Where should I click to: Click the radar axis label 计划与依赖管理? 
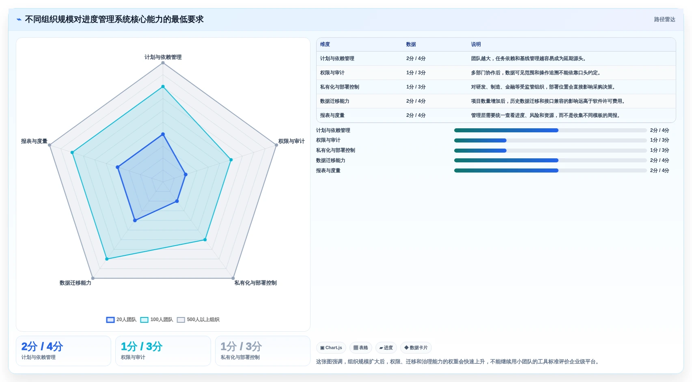point(163,57)
